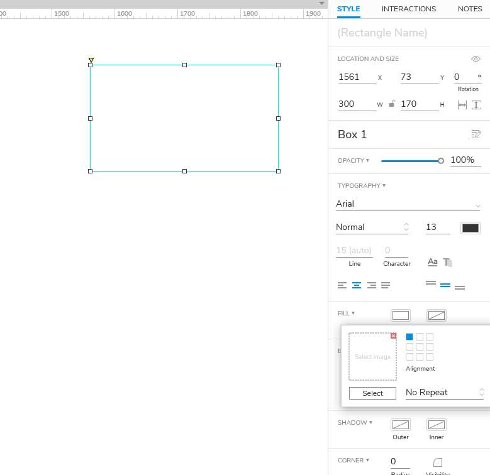Screen dimensions: 490x475
Task: Set image alignment to bottom-left
Action: (409, 357)
